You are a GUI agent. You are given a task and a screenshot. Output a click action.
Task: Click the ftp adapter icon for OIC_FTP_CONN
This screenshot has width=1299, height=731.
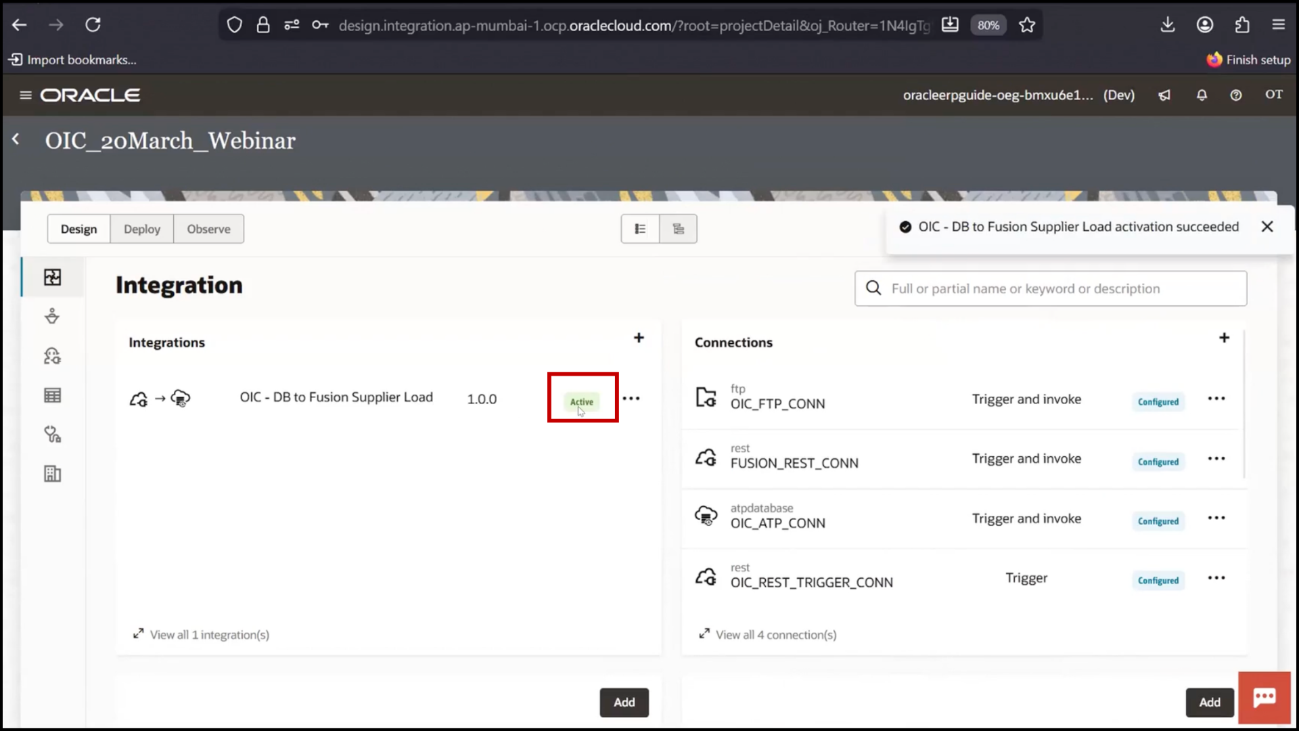[x=706, y=397]
